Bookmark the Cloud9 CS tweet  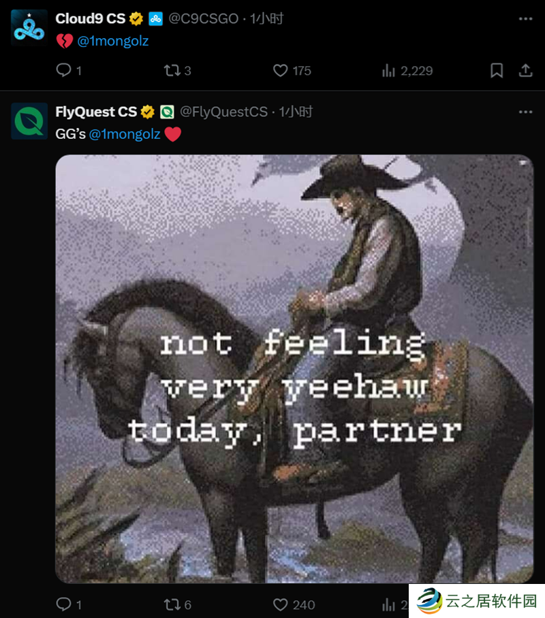[497, 71]
